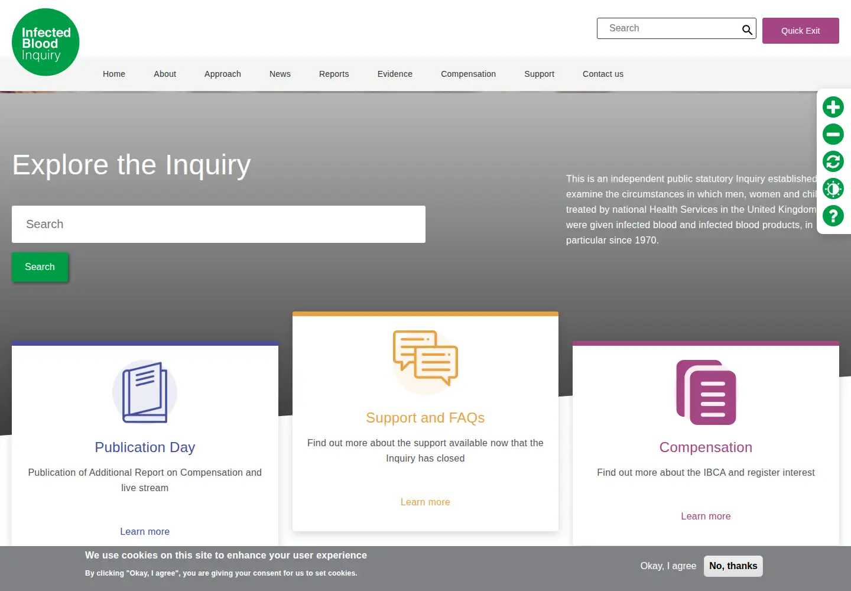Click Learn more under Compensation card

tap(706, 516)
